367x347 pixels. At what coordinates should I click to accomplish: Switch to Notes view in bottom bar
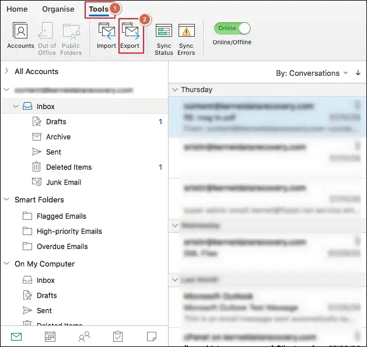coord(152,337)
